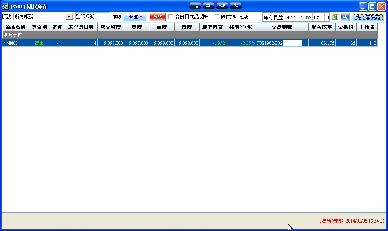The width and height of the screenshot is (388, 231).
Task: Click the 140 handling fee cell
Action: tap(367, 43)
